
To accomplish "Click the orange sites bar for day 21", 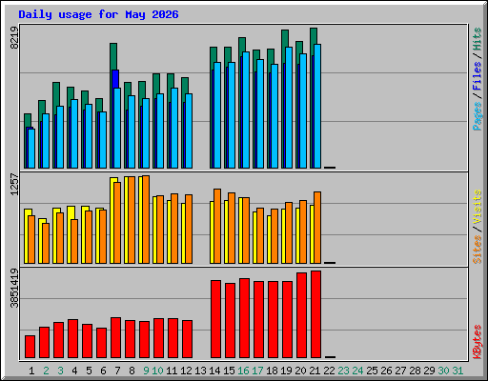I will click(317, 228).
